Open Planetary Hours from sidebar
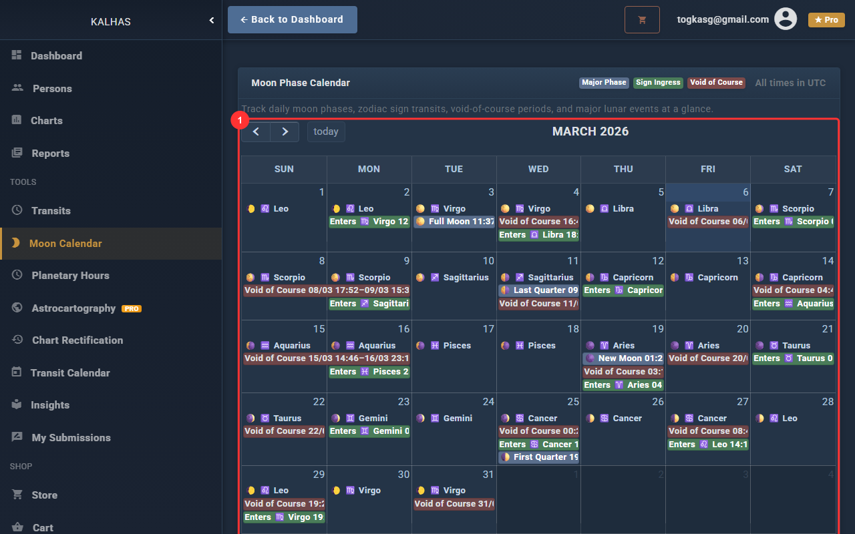Viewport: 855px width, 534px height. (70, 276)
